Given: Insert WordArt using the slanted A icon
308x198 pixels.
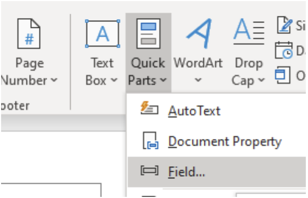Looking at the screenshot, I should [199, 33].
